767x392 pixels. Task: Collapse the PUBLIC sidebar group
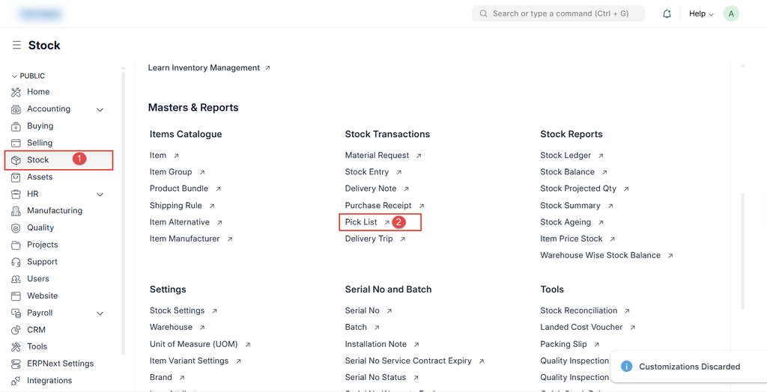pos(14,76)
